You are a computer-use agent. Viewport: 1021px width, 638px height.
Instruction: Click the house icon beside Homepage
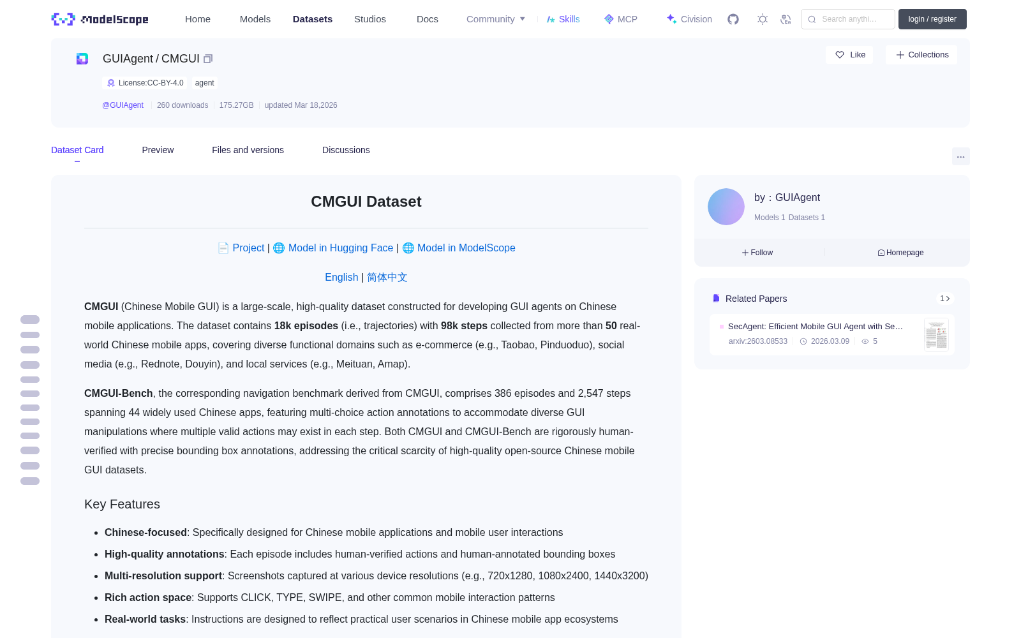[x=881, y=253]
